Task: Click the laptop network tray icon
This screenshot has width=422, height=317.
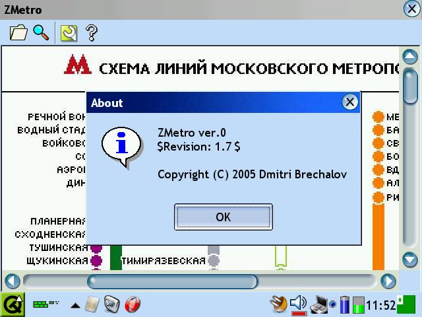Action: (x=319, y=305)
